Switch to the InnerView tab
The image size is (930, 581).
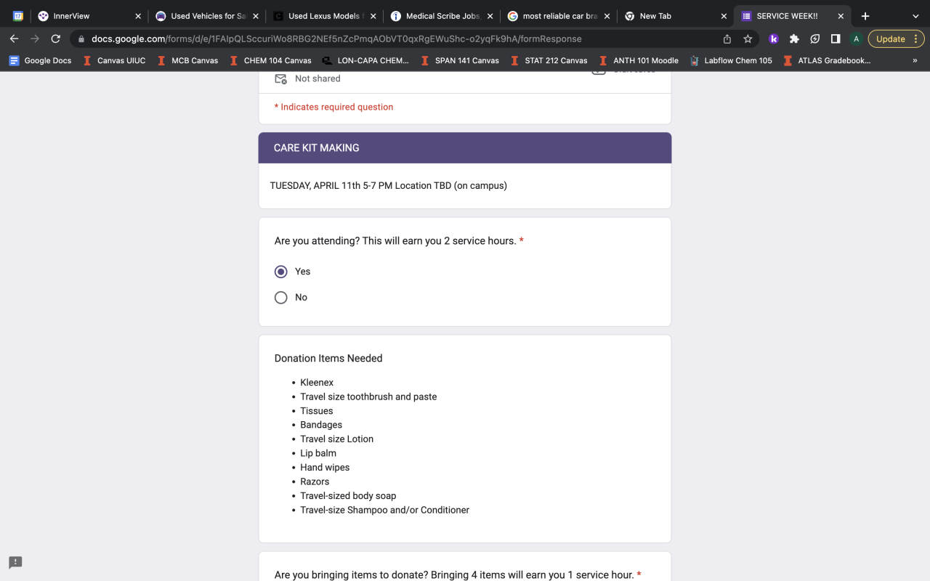(87, 16)
